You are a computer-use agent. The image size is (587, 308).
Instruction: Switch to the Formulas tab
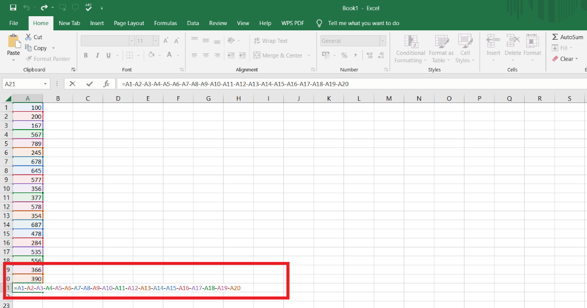point(165,23)
